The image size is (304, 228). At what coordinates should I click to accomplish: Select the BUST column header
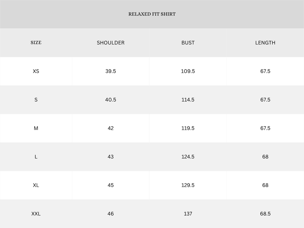[x=188, y=43]
